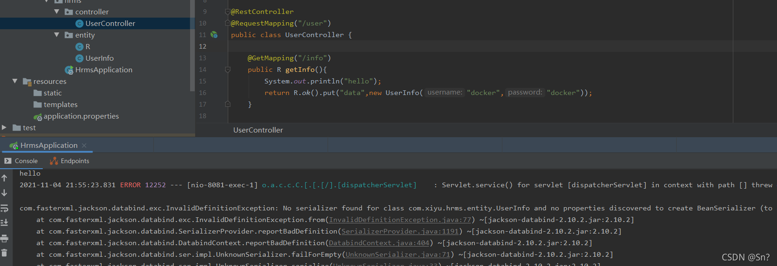Click the project tree vertical scrollbar
The height and width of the screenshot is (266, 777).
coord(192,45)
